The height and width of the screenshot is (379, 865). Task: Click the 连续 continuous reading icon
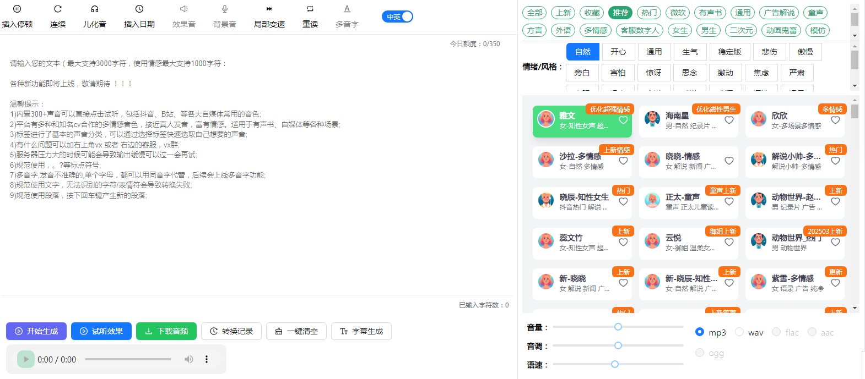58,9
